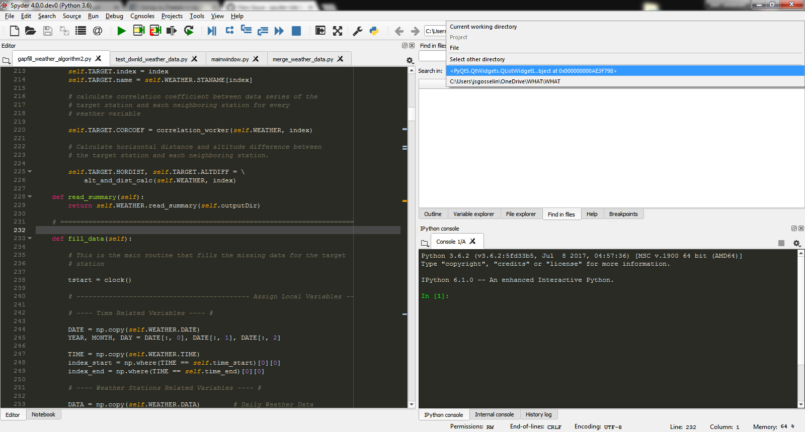Screen dimensions: 805x432
Task: Open the Consoles menu
Action: pos(142,16)
